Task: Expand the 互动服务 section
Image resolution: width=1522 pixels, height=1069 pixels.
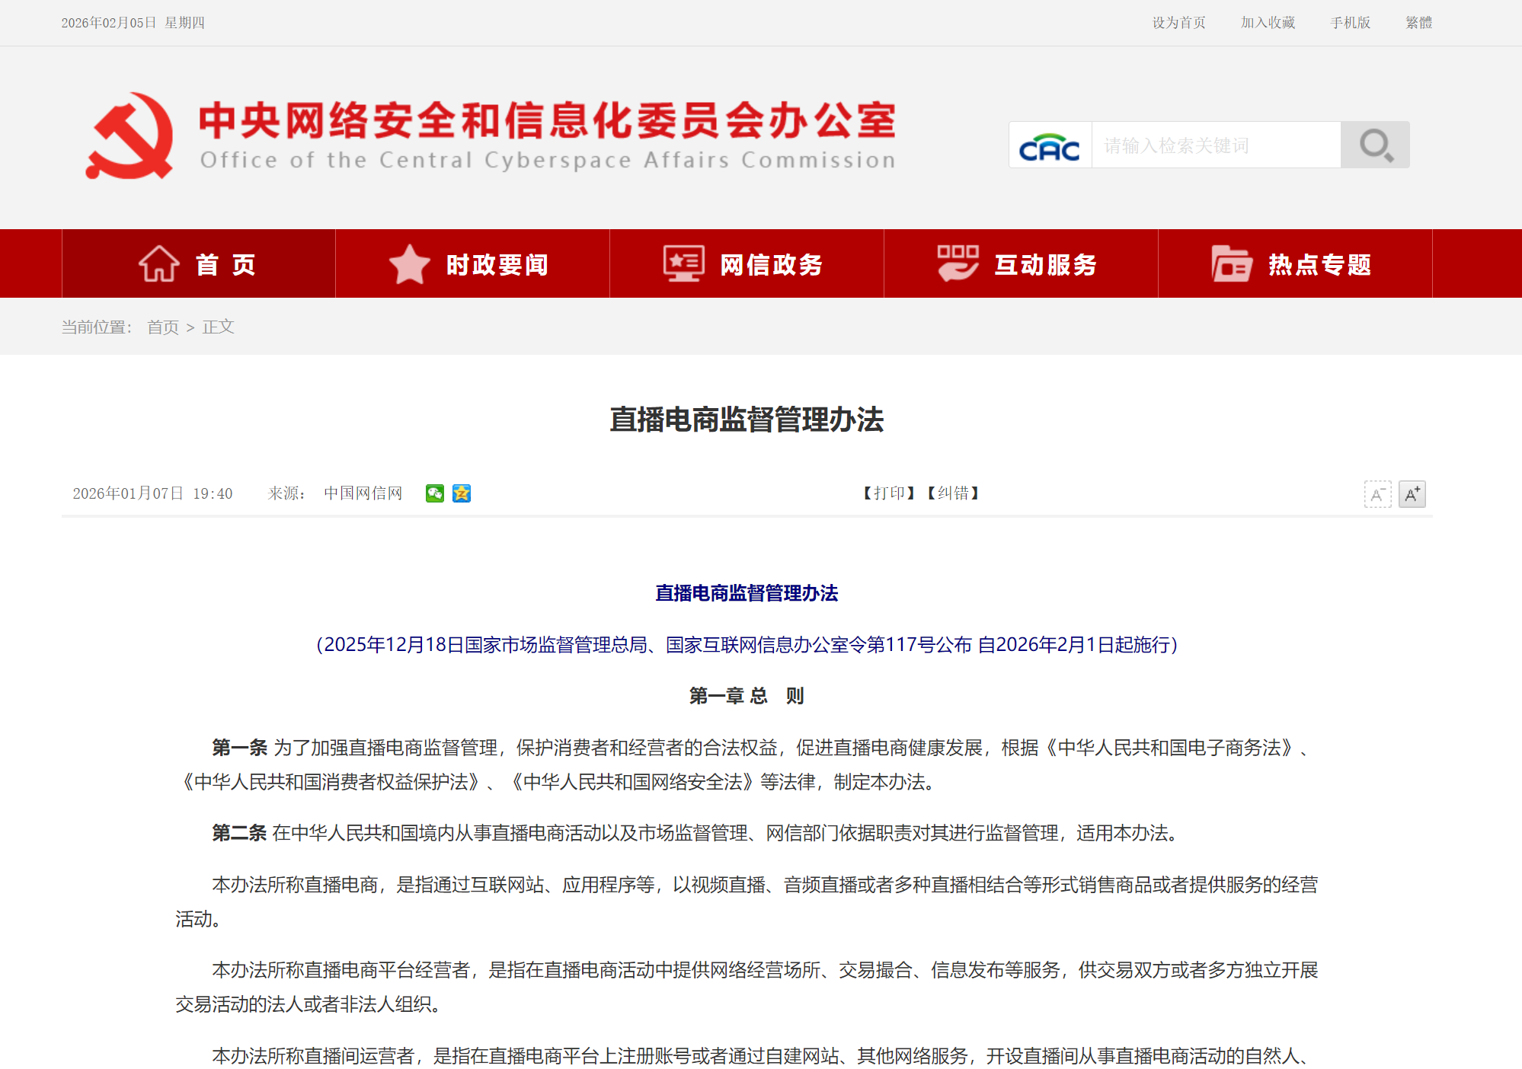Action: 1045,264
